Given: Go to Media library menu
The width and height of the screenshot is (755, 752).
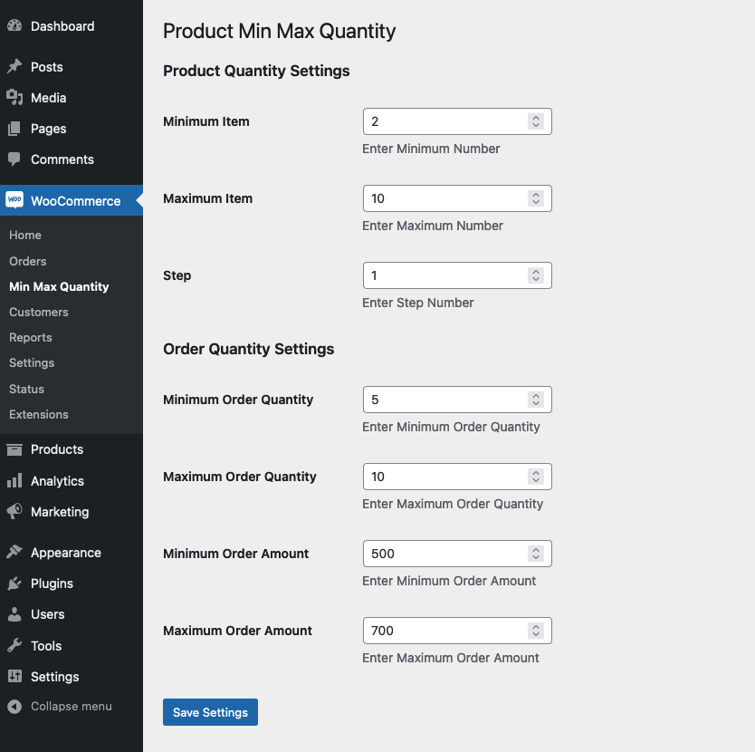Looking at the screenshot, I should point(72,97).
